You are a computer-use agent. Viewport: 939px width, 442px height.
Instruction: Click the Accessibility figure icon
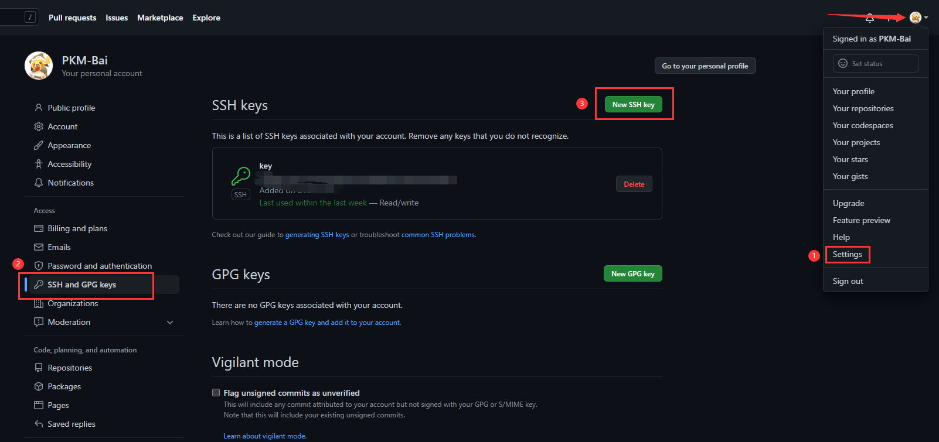(x=39, y=164)
